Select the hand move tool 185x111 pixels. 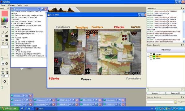pos(7,44)
